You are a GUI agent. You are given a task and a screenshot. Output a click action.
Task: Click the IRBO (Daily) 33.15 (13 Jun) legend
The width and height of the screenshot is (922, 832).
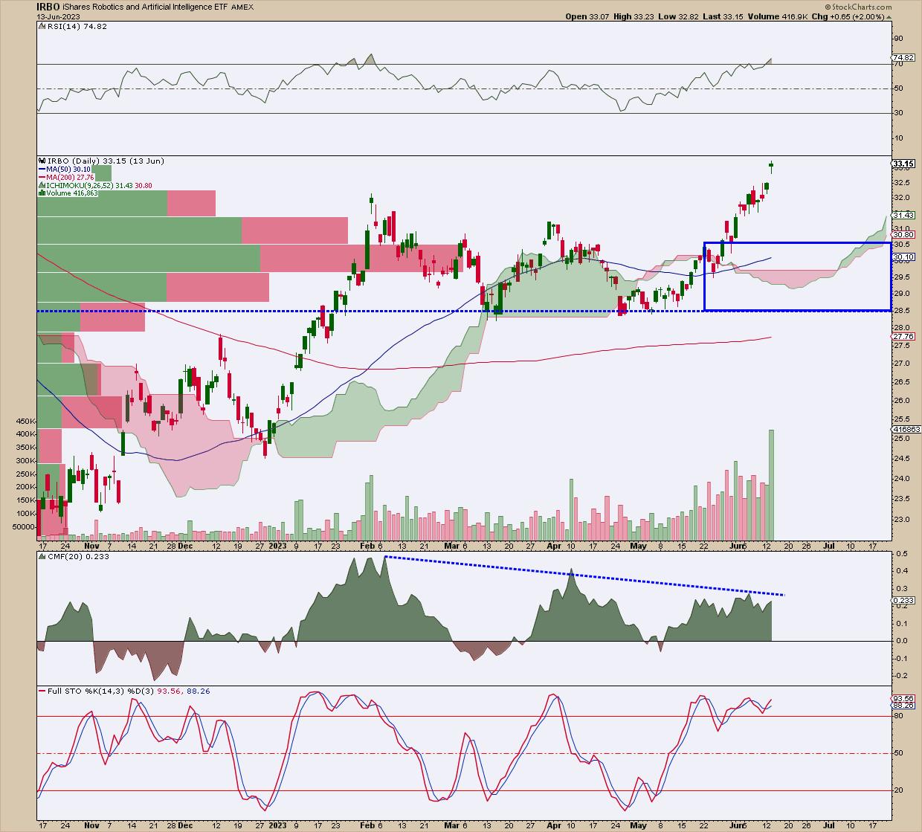pos(105,161)
